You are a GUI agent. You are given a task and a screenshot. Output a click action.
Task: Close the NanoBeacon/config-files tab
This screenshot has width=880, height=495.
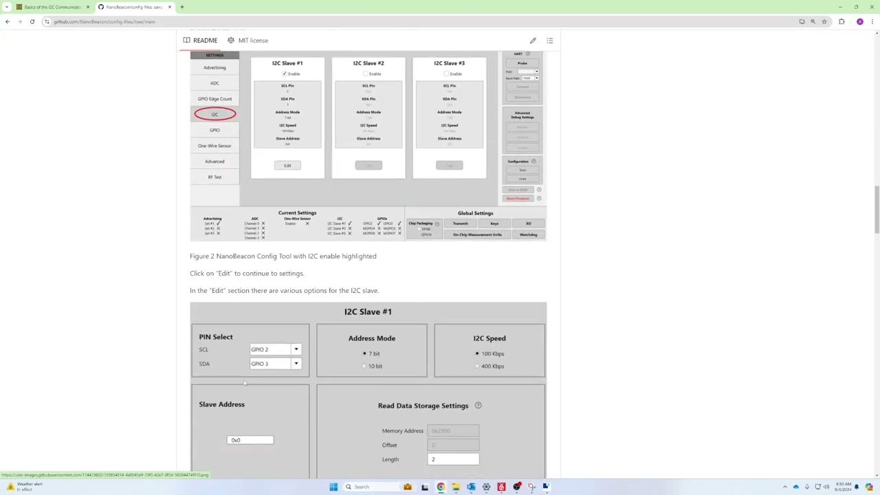169,7
